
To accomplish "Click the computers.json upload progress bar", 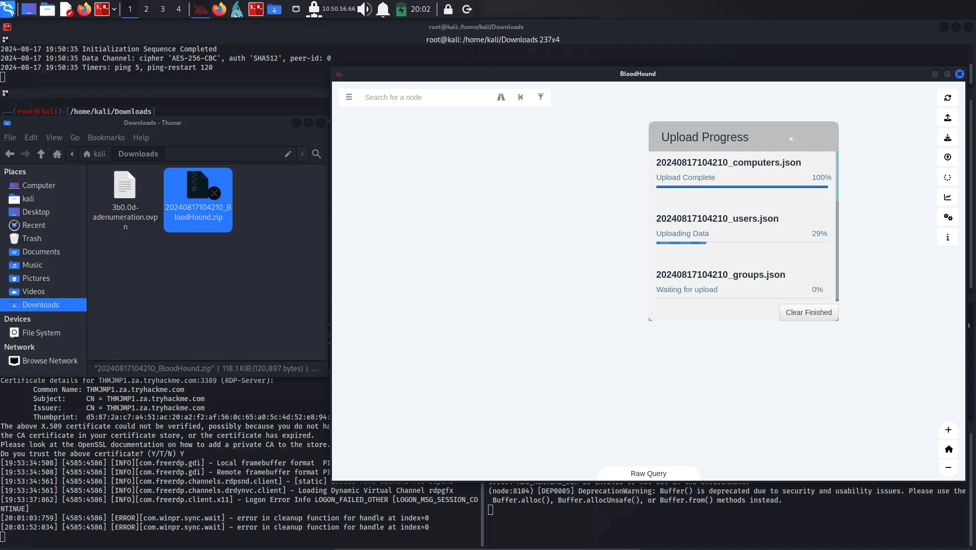I will coord(742,187).
